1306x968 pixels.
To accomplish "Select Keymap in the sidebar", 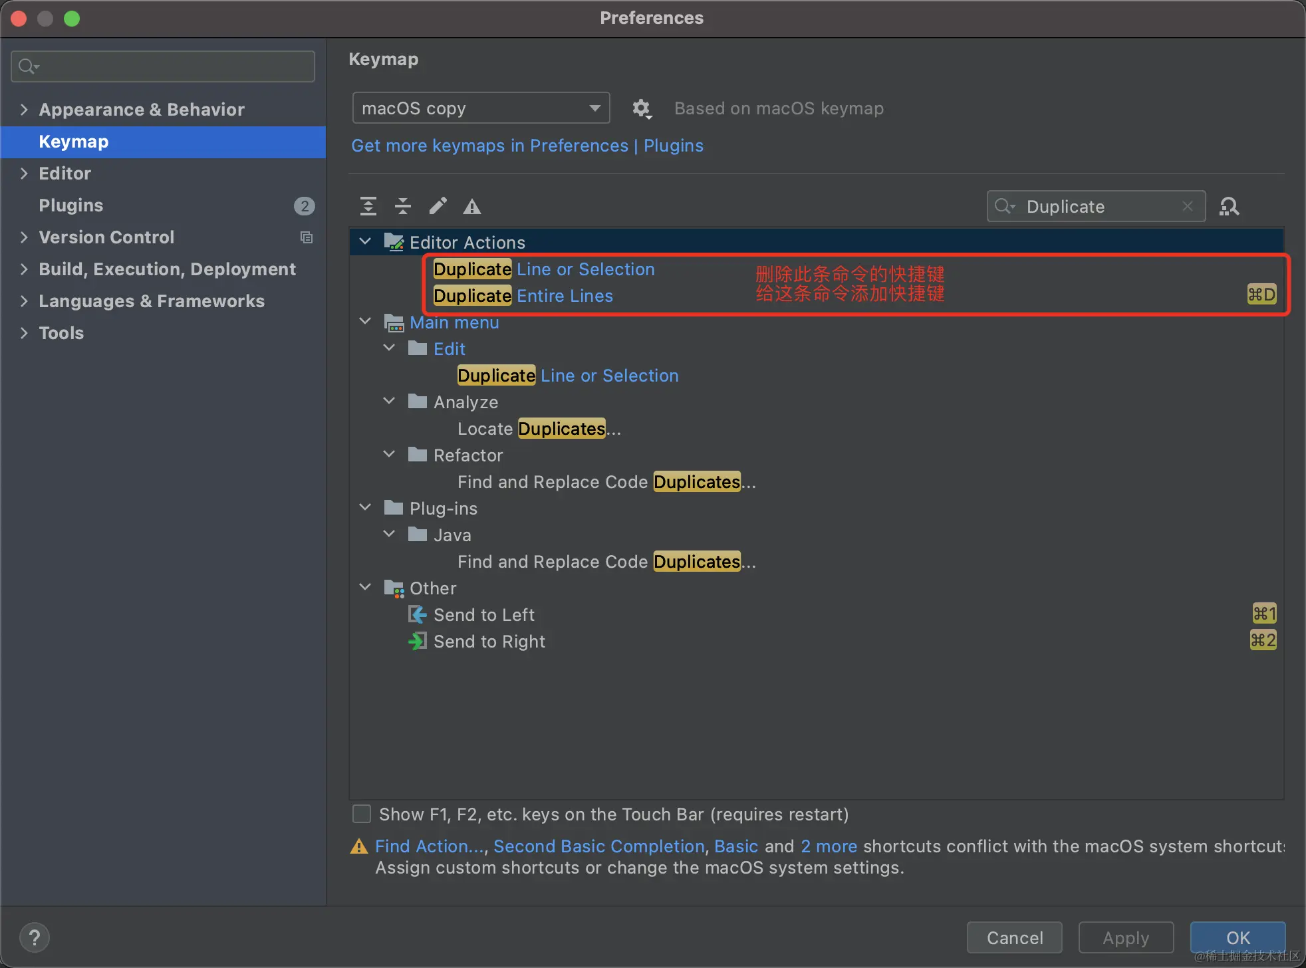I will [x=73, y=142].
